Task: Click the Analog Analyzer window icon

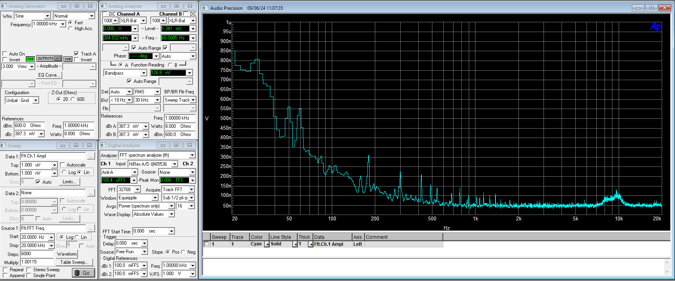Action: tap(104, 6)
